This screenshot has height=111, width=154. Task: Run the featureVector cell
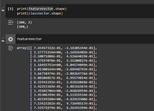[x=11, y=39]
